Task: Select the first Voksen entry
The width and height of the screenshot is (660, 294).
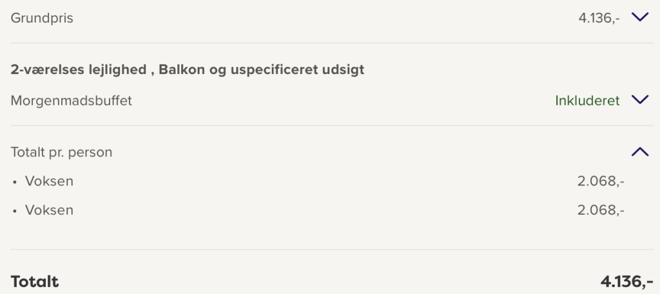Action: pos(49,181)
